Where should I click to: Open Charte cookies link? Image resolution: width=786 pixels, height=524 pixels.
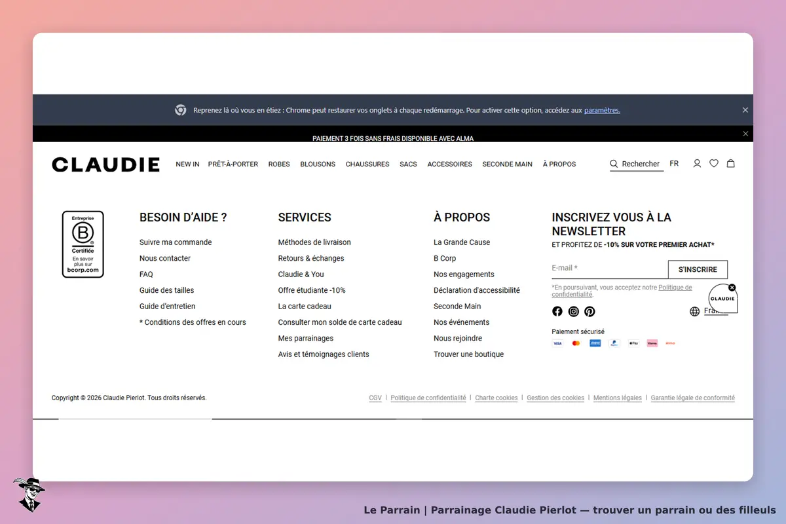[496, 398]
